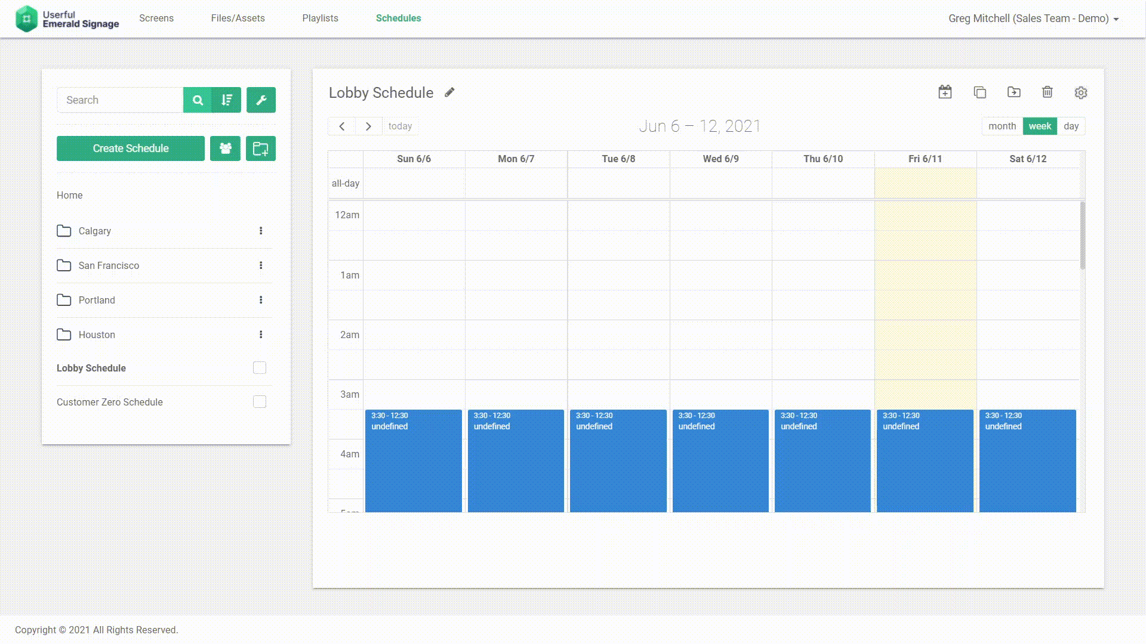Open the Sat 6/12 3:30 event
Screen dimensions: 1146x644
coord(1028,461)
